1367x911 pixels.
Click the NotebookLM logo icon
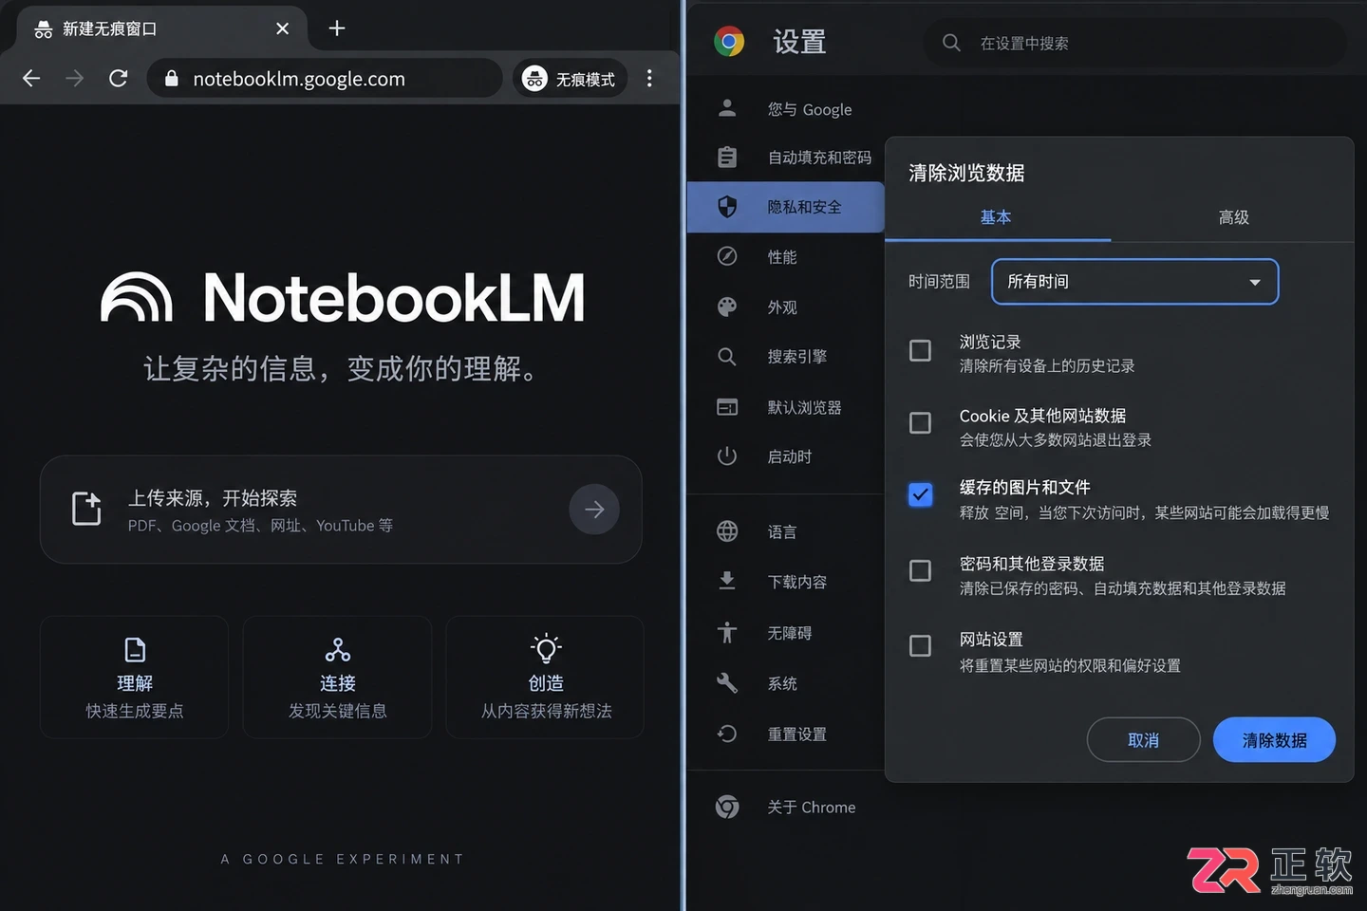click(x=137, y=297)
